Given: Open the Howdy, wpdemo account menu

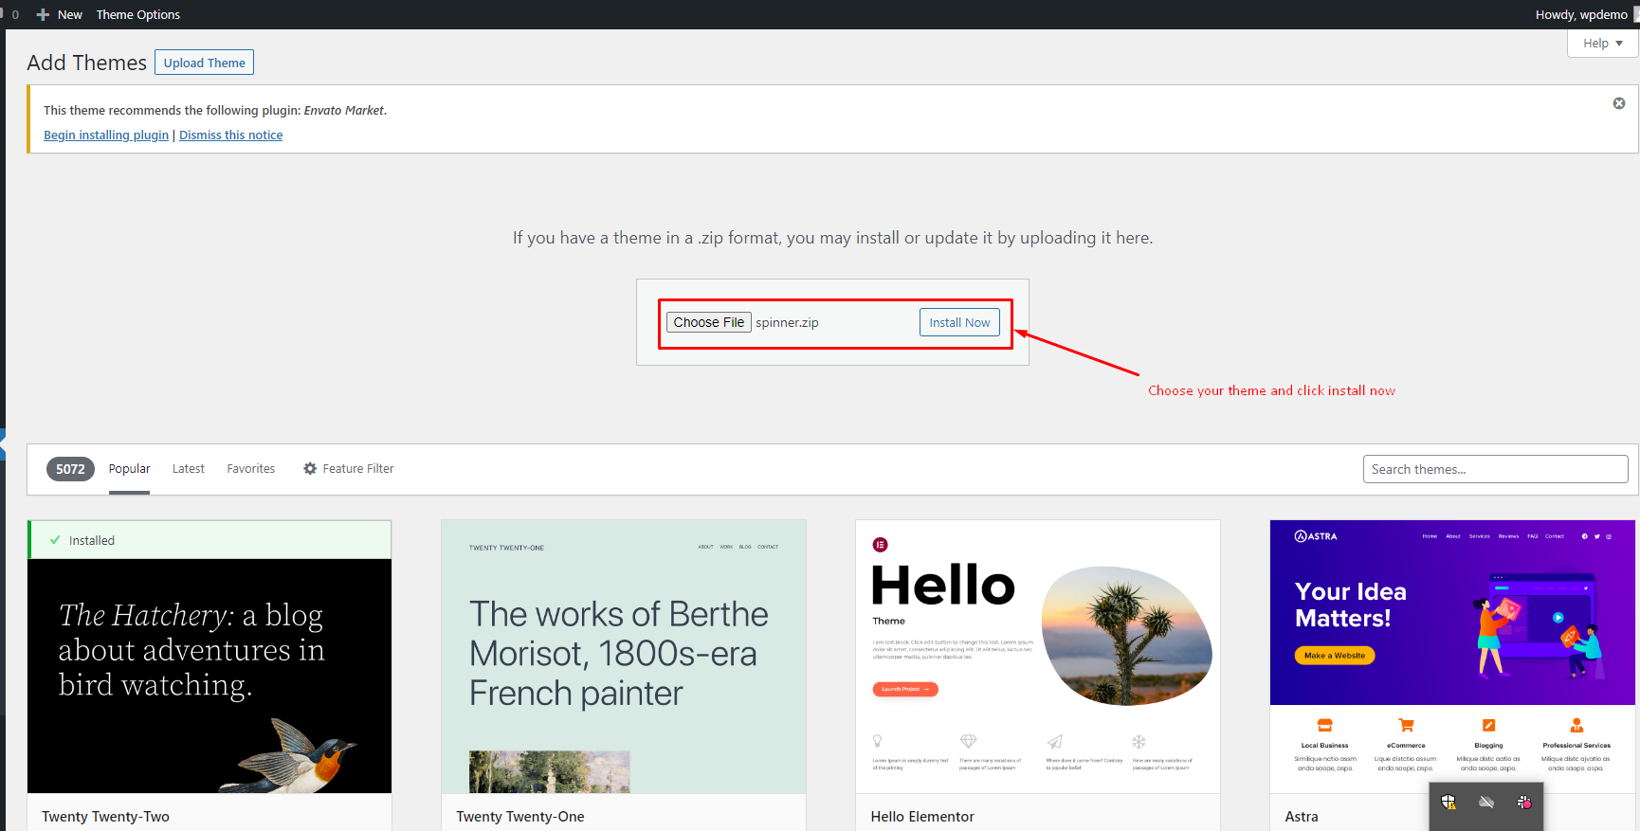Looking at the screenshot, I should (1580, 15).
